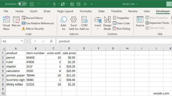Switch to the View tab
172x96 pixels.
(146, 11)
